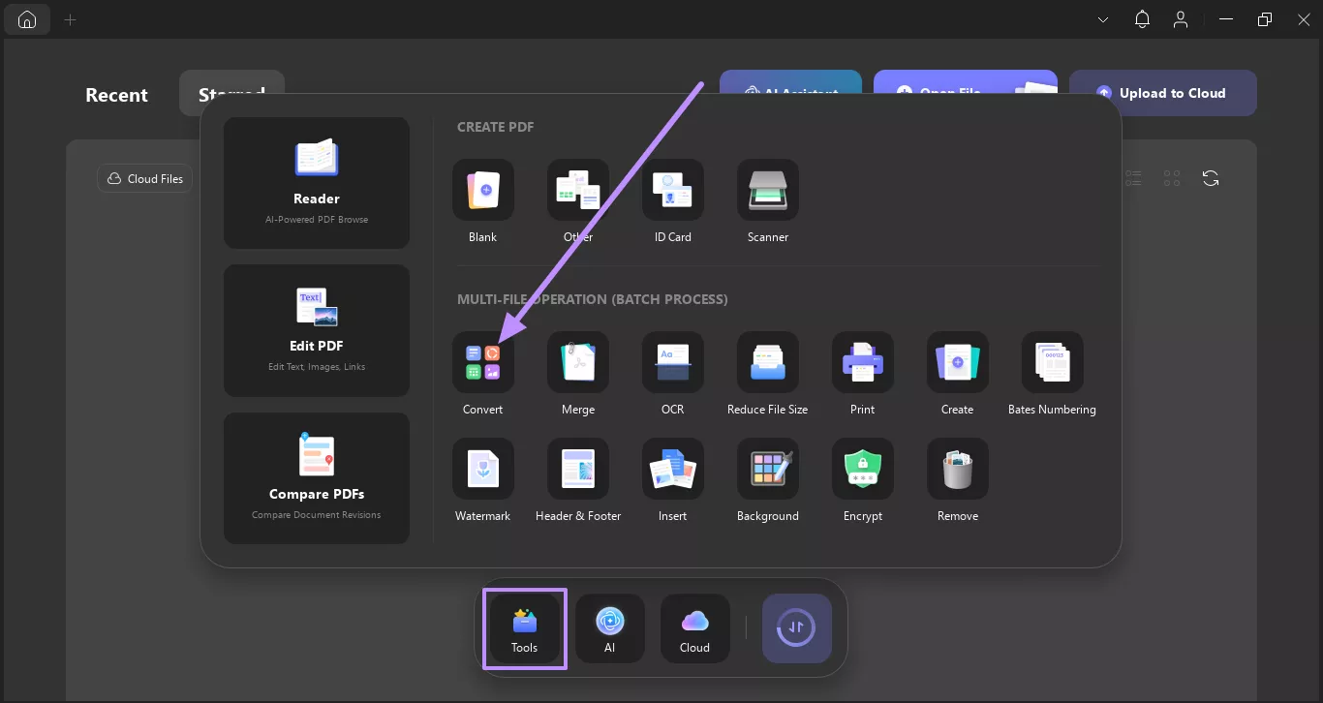1323x703 pixels.
Task: Select the Encrypt tool
Action: tap(862, 479)
